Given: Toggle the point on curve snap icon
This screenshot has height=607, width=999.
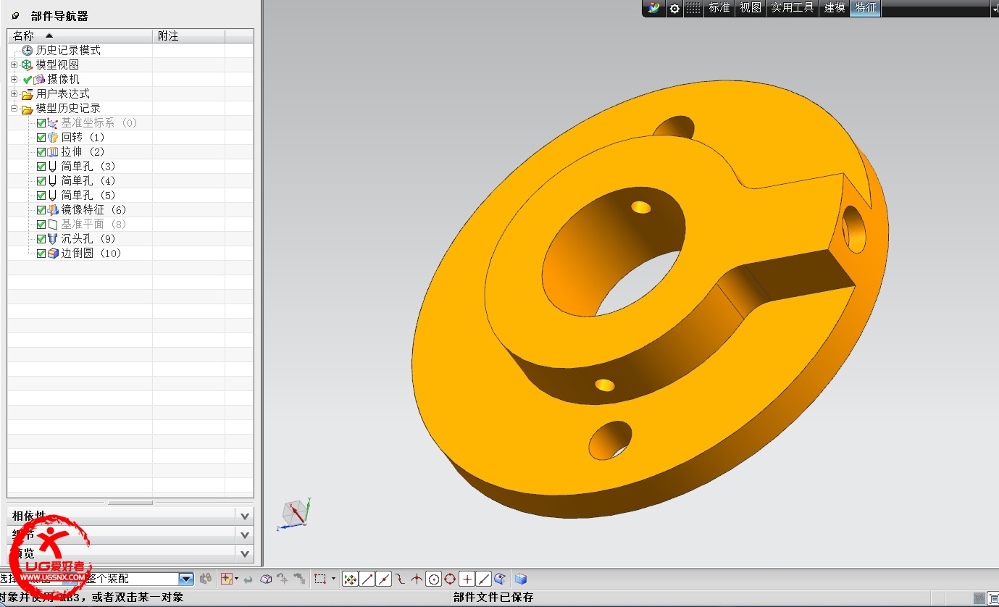Looking at the screenshot, I should [484, 579].
